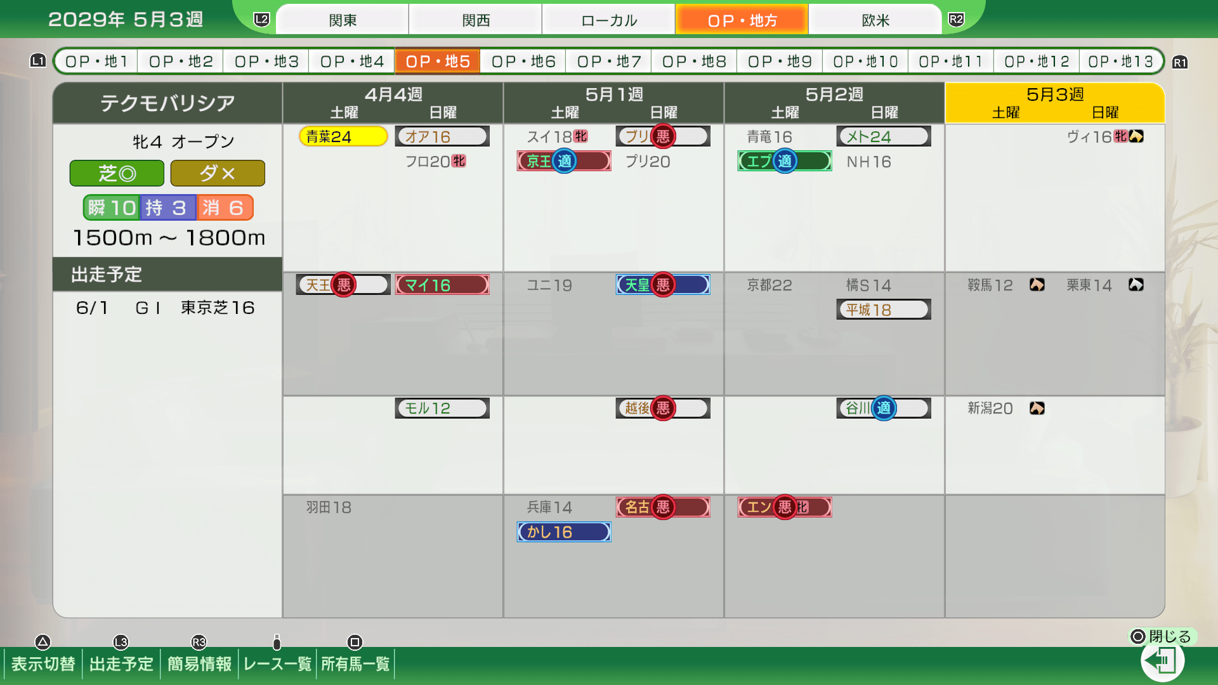
Task: Click the 閉じる close button
Action: (1163, 636)
